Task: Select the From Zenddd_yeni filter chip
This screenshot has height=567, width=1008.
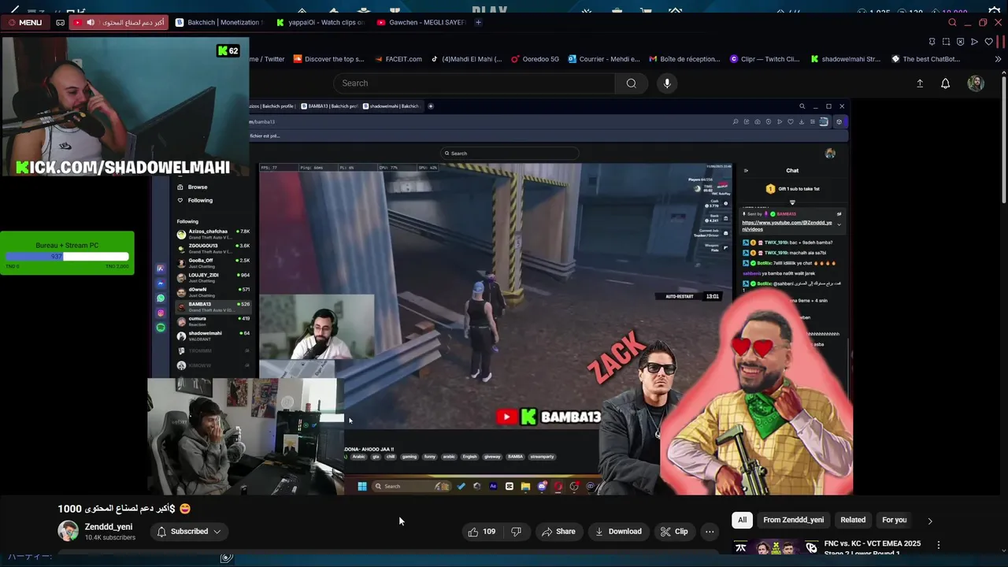Action: 793,520
